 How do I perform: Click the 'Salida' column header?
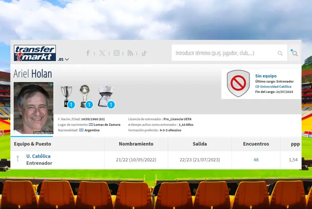tap(200, 144)
